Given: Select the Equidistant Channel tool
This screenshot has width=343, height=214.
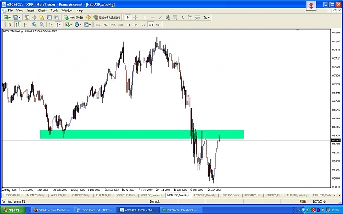Looking at the screenshot, I should point(167,18).
